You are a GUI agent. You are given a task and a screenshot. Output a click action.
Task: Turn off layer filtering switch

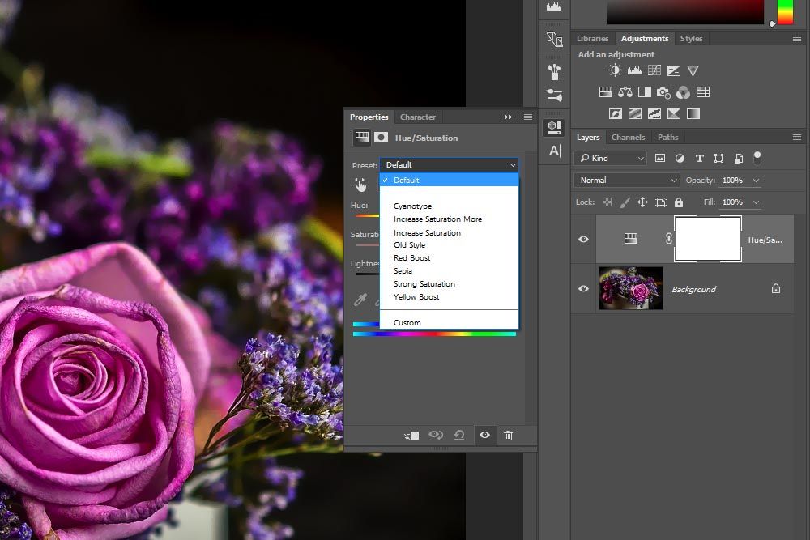[757, 157]
